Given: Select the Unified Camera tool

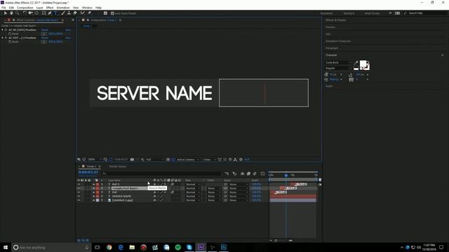Looking at the screenshot, I should 30,13.
